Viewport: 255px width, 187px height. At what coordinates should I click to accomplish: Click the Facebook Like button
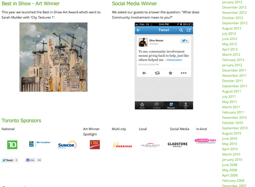[31, 160]
